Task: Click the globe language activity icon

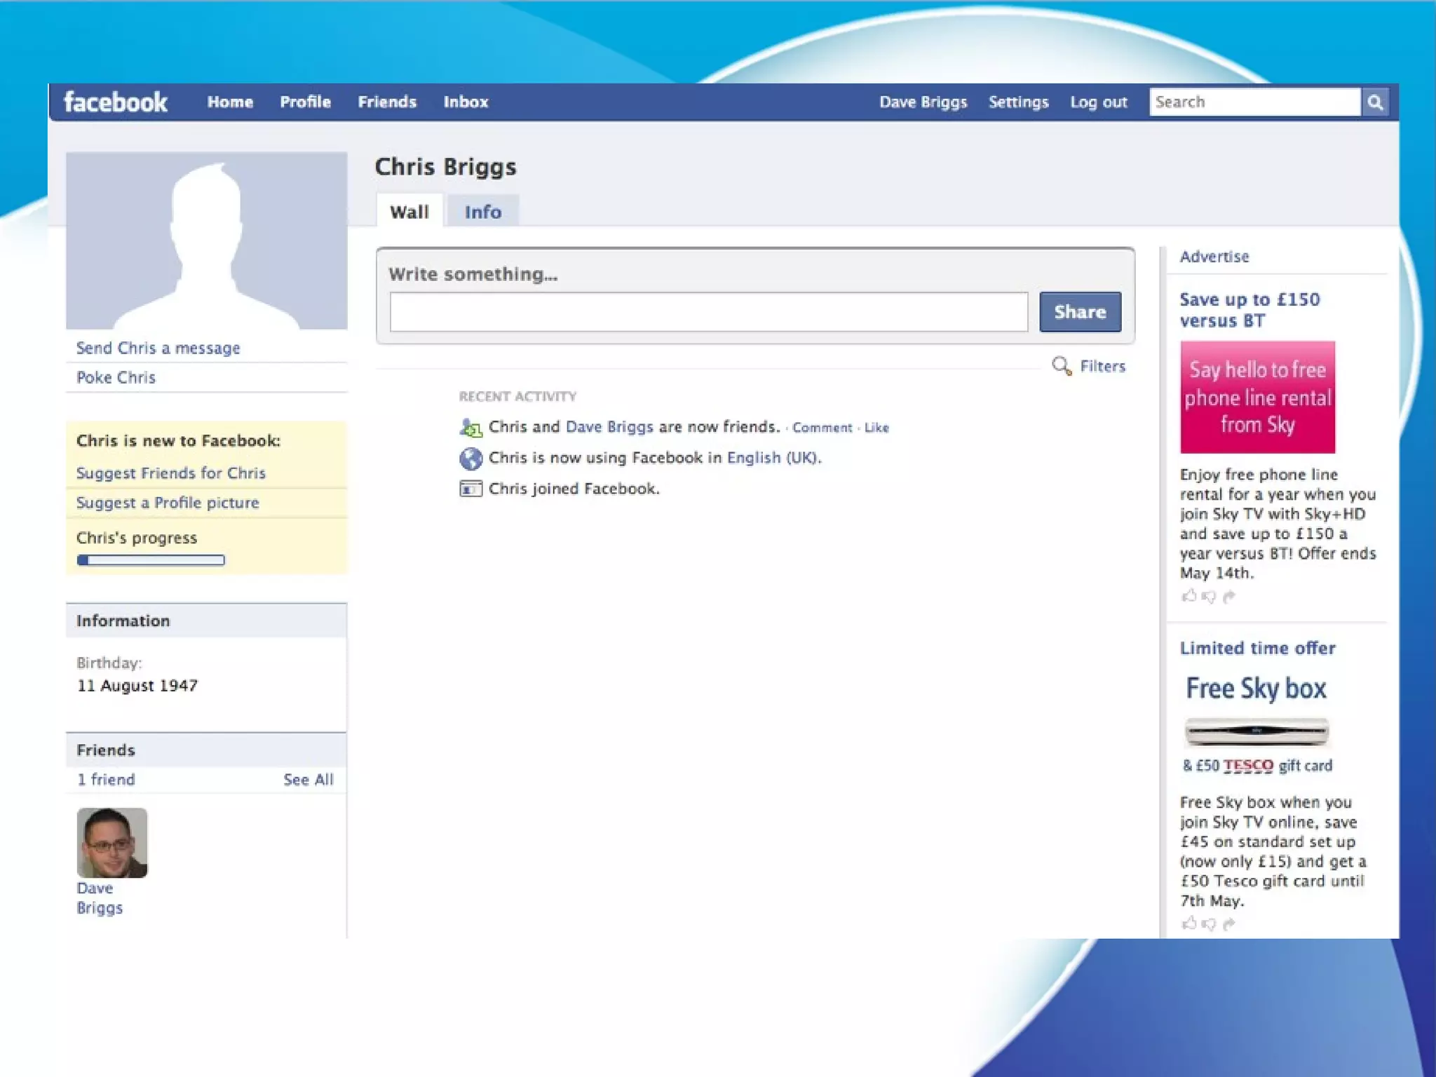Action: 470,459
